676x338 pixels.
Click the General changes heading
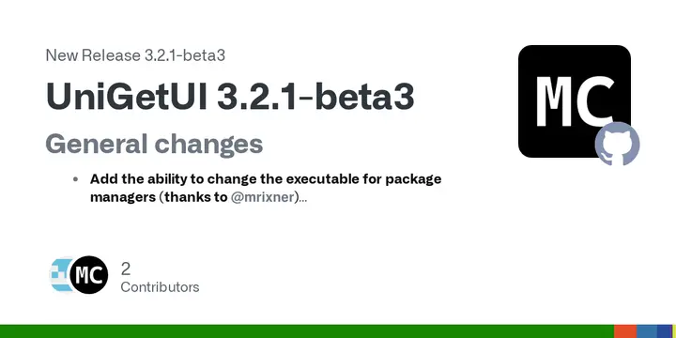[x=154, y=144]
